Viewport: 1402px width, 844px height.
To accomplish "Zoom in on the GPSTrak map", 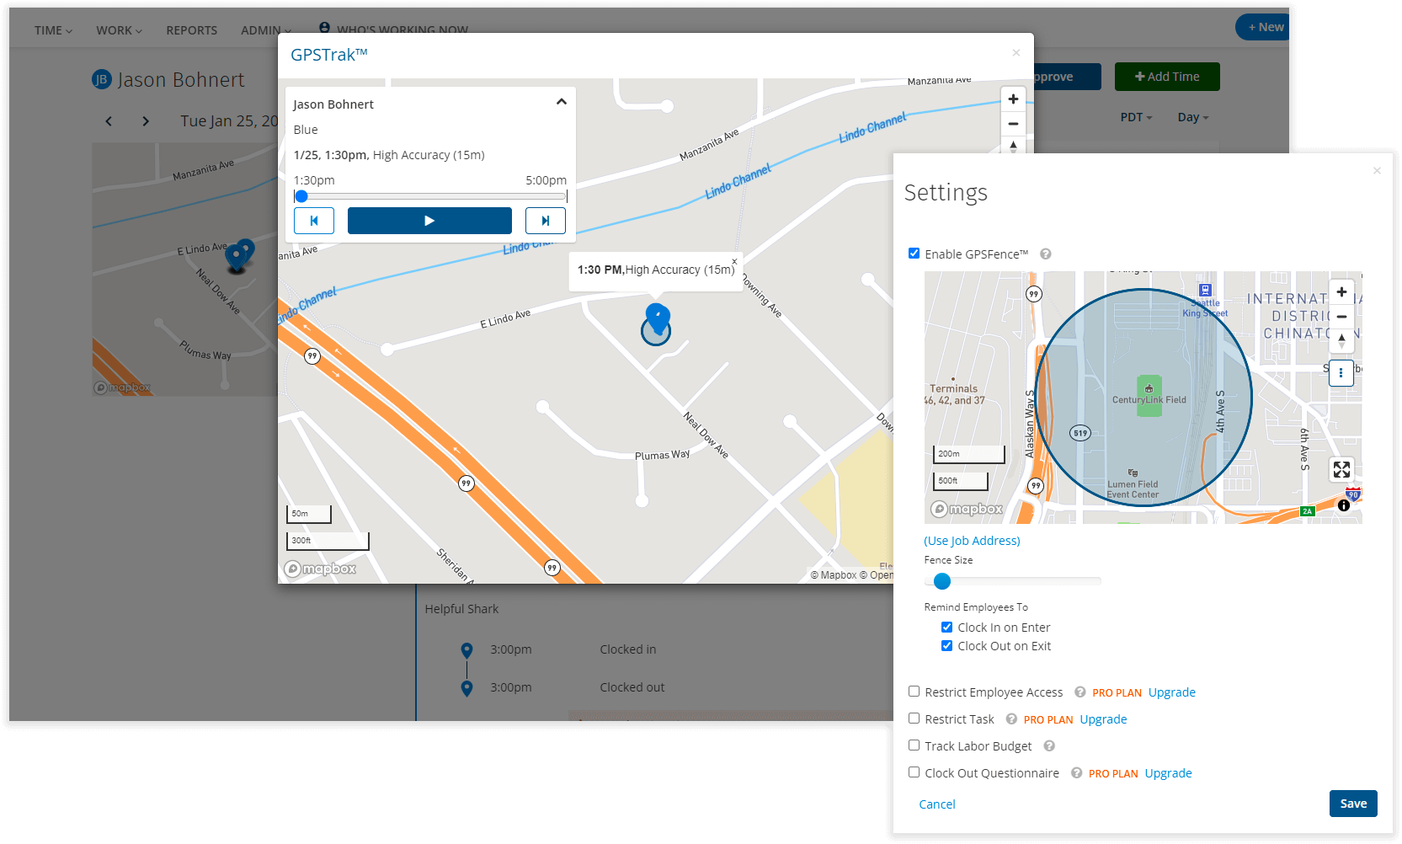I will pos(1013,99).
